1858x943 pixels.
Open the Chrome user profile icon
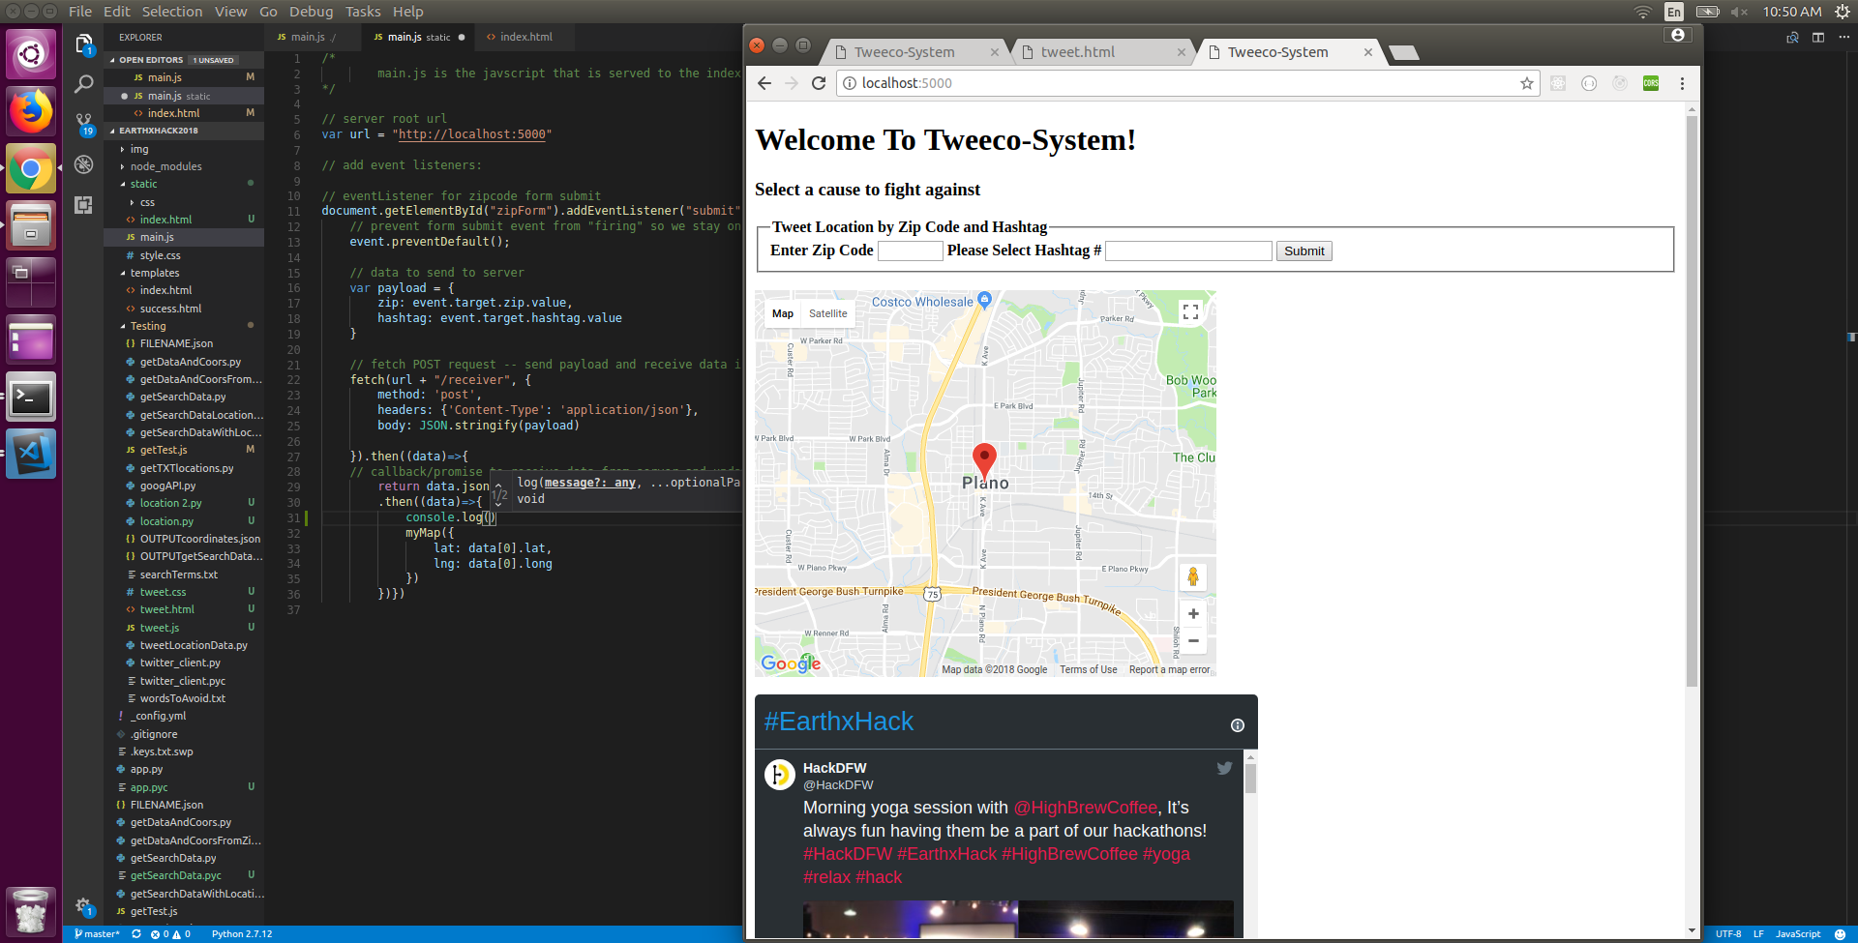click(x=1678, y=35)
